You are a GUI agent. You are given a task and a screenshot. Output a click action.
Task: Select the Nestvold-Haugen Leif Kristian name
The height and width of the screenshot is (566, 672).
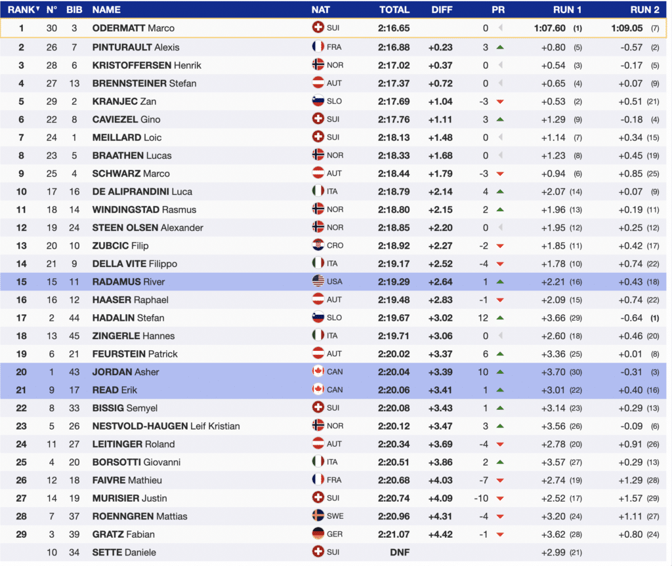click(x=166, y=426)
